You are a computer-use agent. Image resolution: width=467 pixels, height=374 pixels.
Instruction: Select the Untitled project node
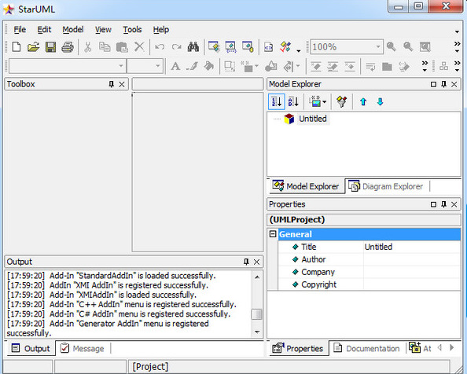pyautogui.click(x=313, y=119)
